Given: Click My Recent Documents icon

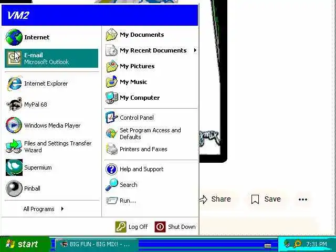Looking at the screenshot, I should (x=112, y=50).
